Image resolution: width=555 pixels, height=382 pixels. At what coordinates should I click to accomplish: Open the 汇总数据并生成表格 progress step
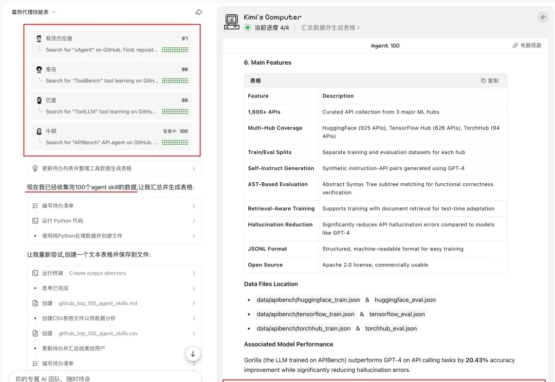point(330,28)
